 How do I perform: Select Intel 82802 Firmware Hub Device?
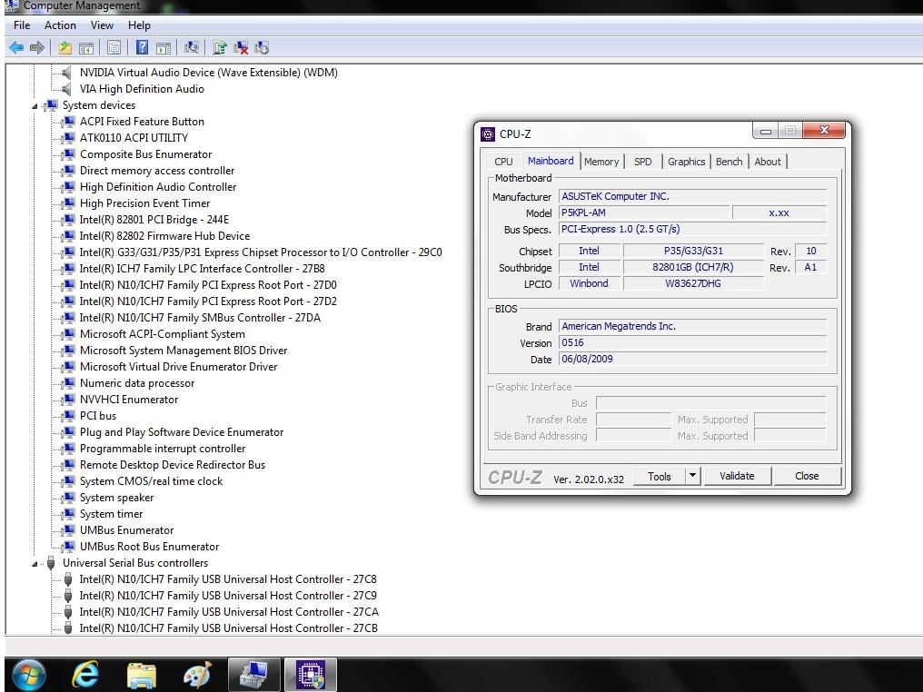pyautogui.click(x=164, y=236)
